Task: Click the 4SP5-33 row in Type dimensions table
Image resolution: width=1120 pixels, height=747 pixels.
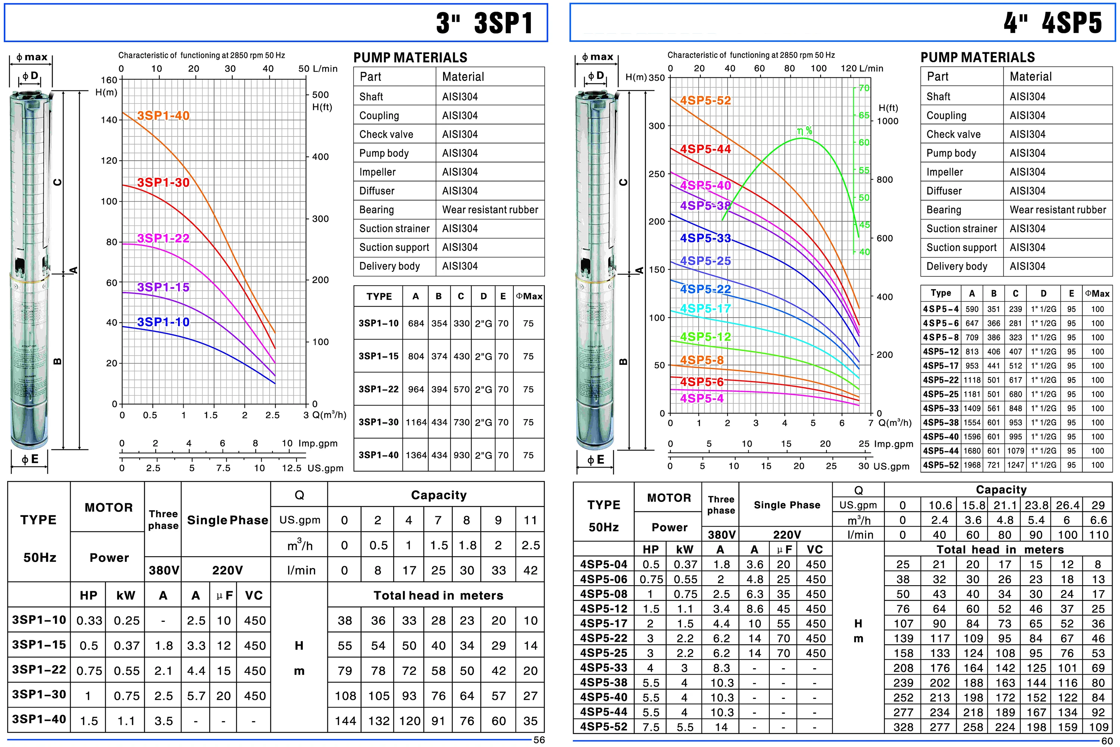Action: [940, 408]
